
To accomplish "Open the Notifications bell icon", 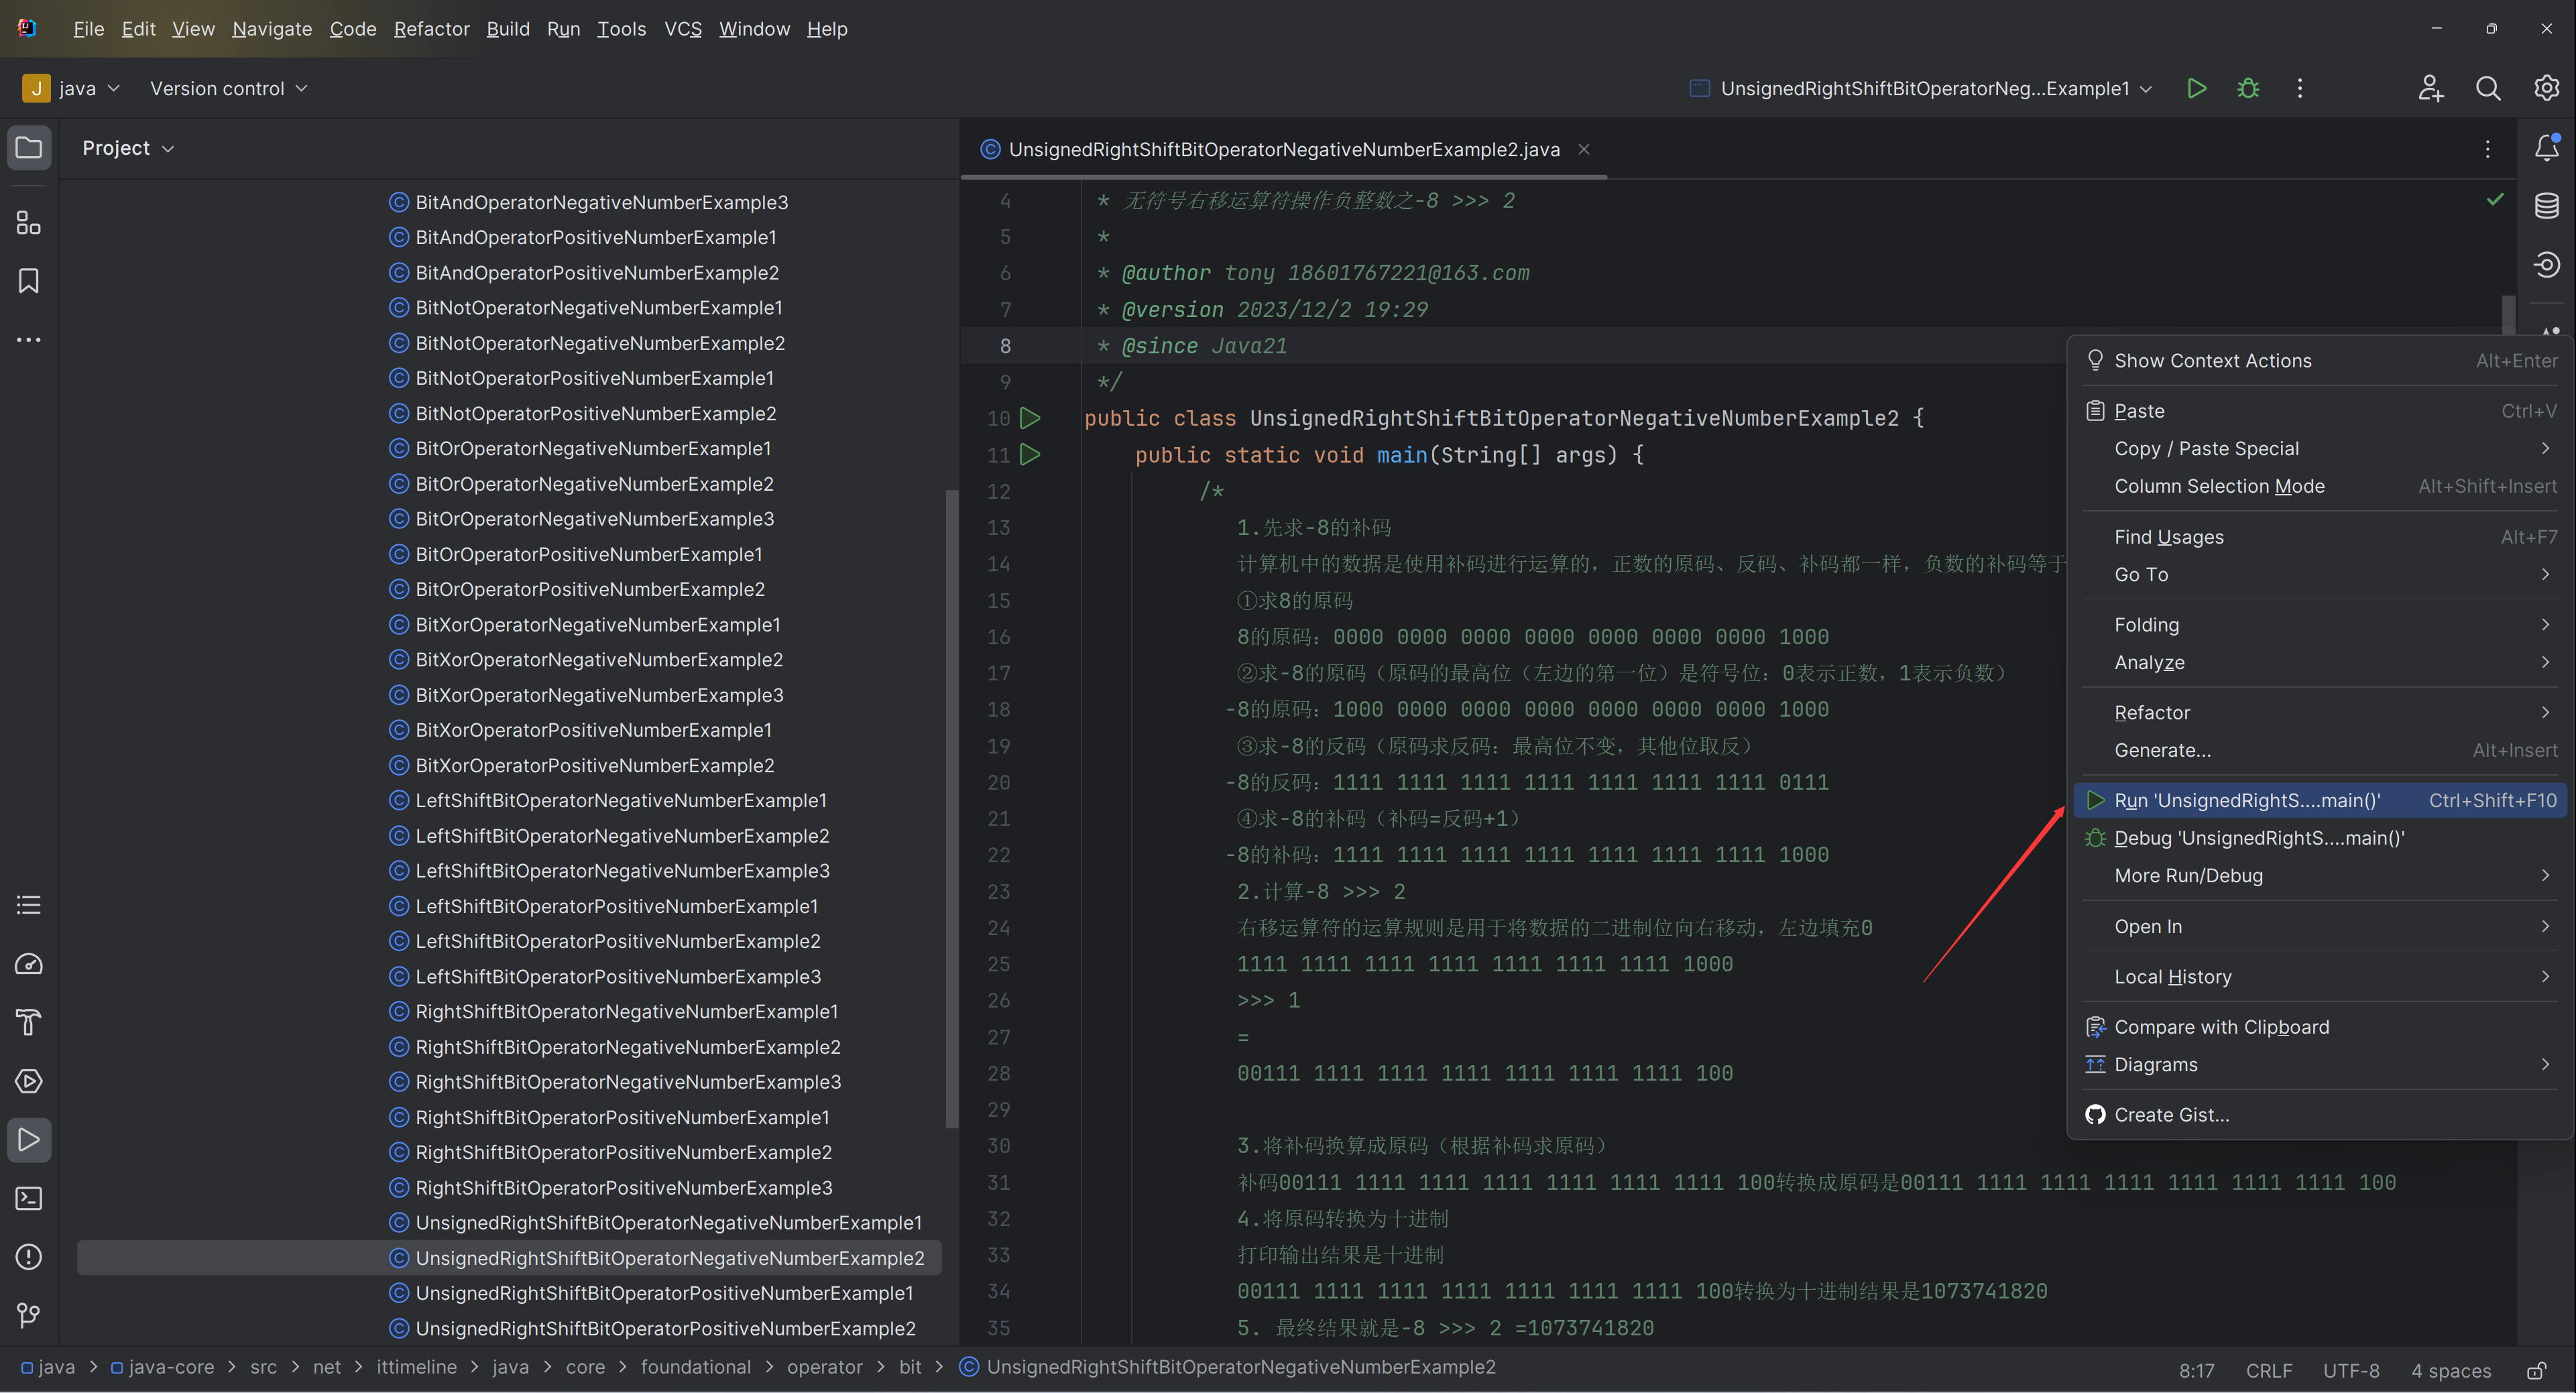I will 2546,148.
